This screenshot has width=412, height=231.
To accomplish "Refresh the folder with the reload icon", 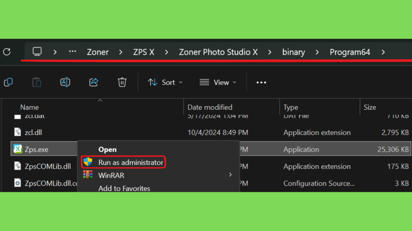I will [x=7, y=52].
